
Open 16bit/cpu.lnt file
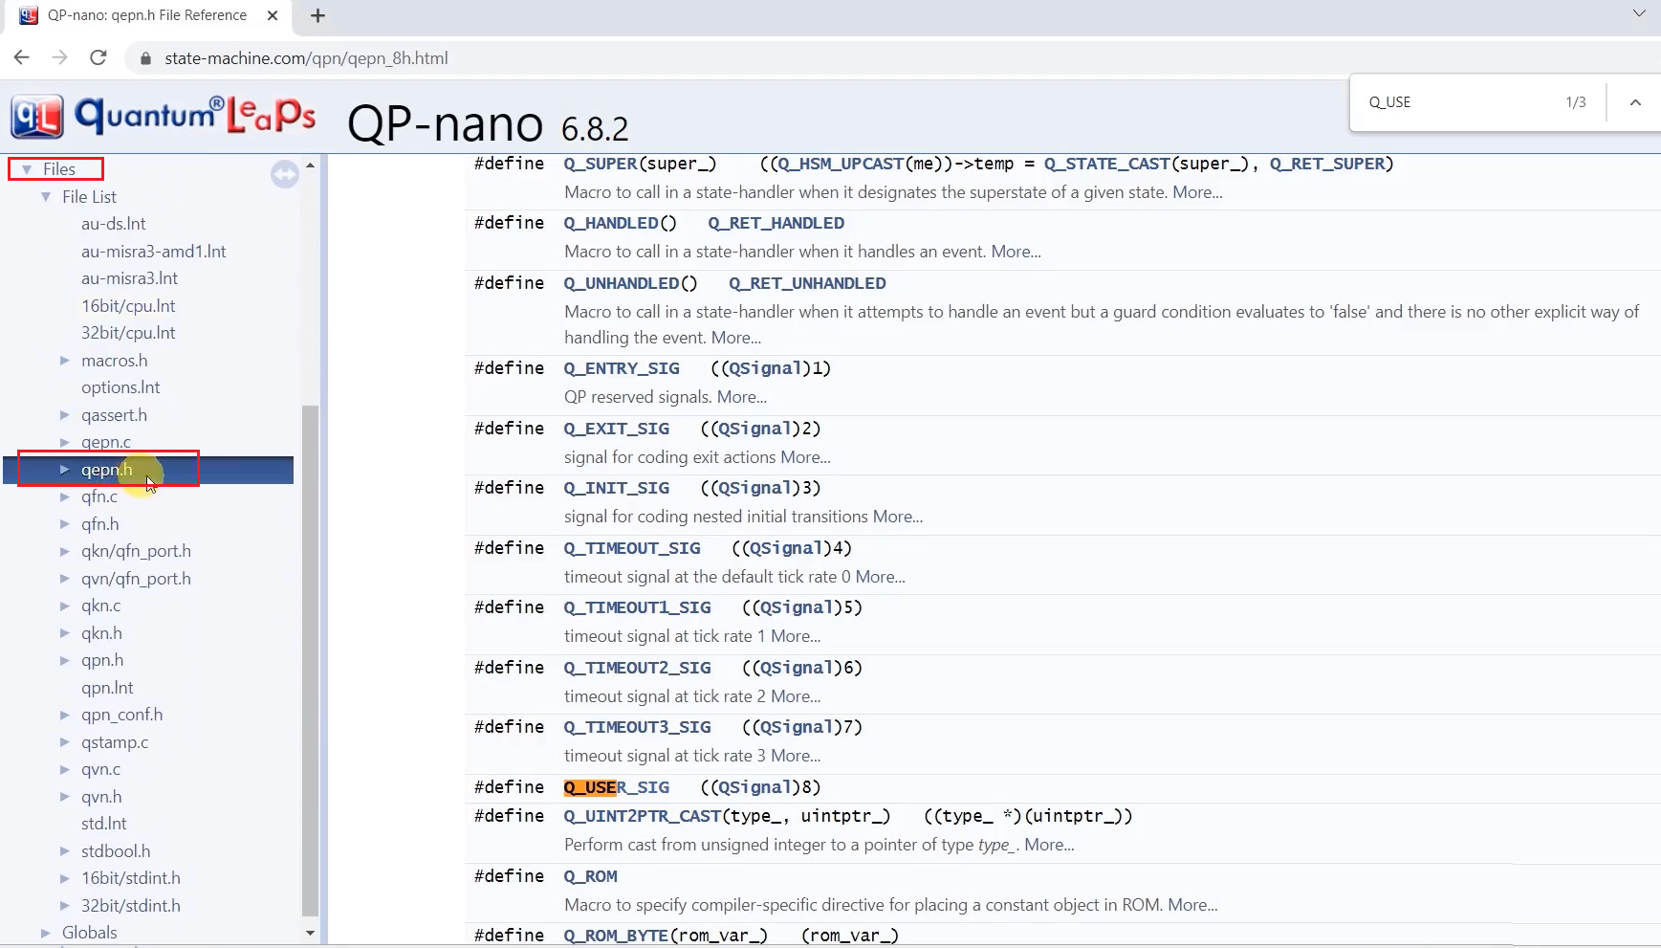[x=128, y=306]
